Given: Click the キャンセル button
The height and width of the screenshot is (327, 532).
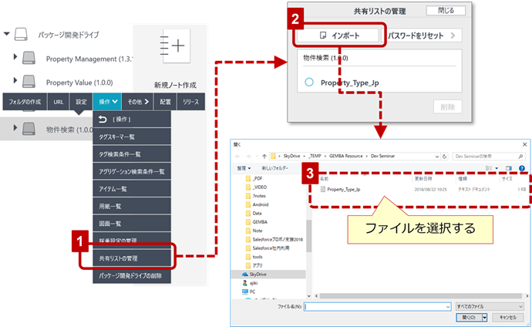Looking at the screenshot, I should [507, 318].
